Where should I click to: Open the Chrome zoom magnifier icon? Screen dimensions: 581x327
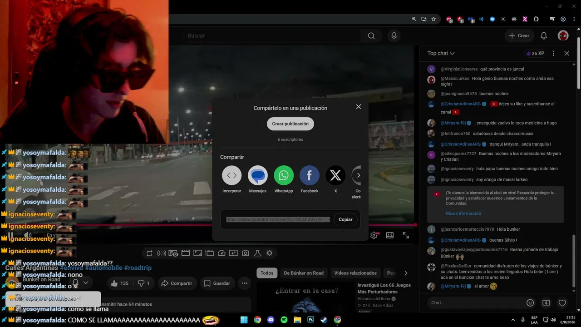(x=414, y=19)
